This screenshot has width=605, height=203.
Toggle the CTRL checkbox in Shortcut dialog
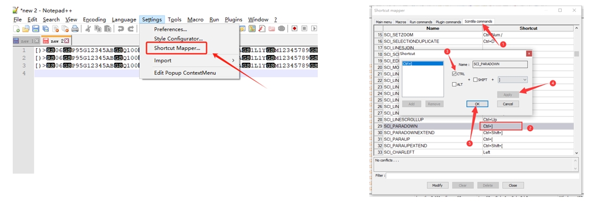point(454,74)
